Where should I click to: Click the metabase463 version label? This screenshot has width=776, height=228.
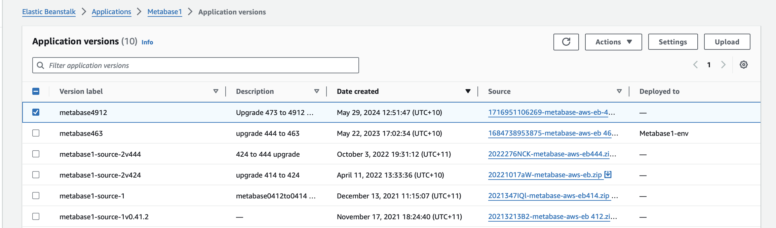point(81,134)
